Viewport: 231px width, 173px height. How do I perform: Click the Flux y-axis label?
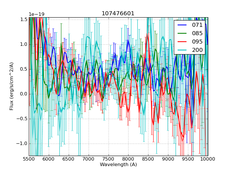(x=12, y=86)
